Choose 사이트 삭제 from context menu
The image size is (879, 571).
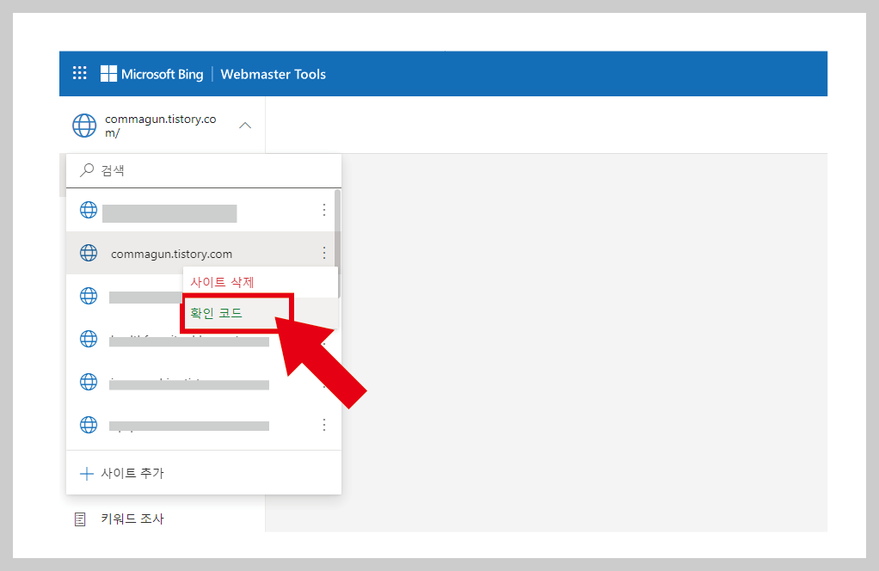tap(260, 282)
